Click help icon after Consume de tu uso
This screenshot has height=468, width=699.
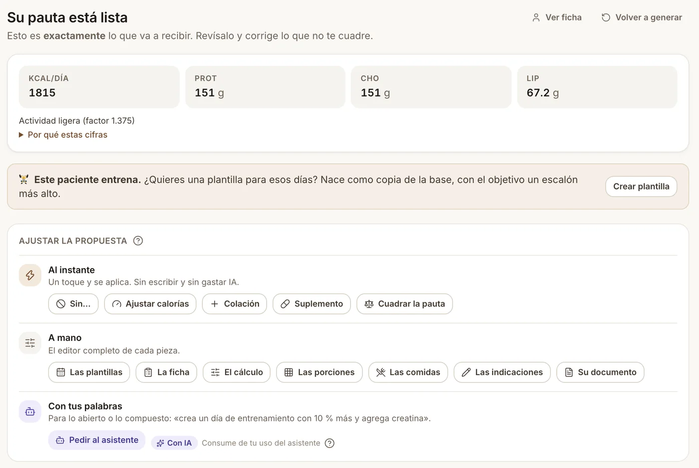[x=330, y=443]
